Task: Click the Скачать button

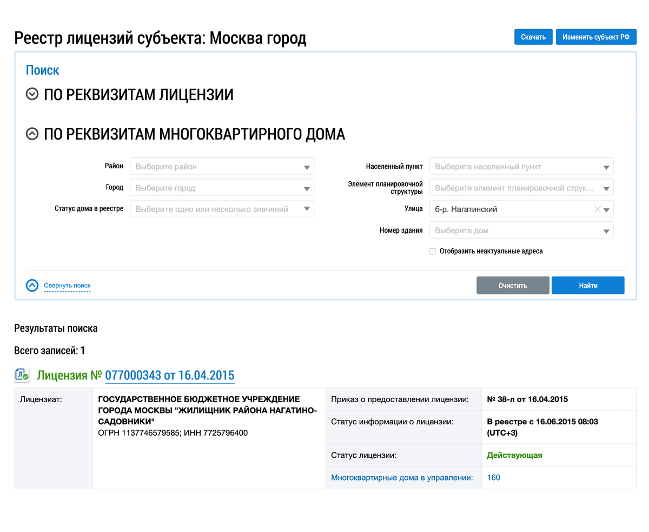Action: click(533, 37)
